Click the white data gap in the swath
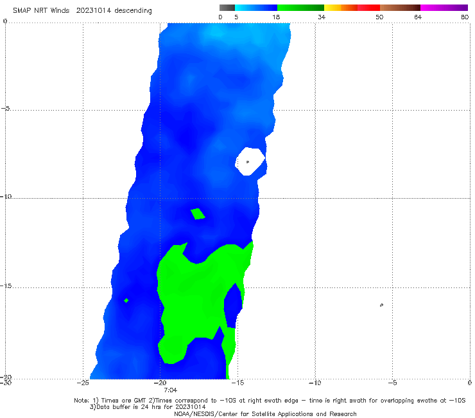Screen dimensions: 475x418 click(x=250, y=161)
